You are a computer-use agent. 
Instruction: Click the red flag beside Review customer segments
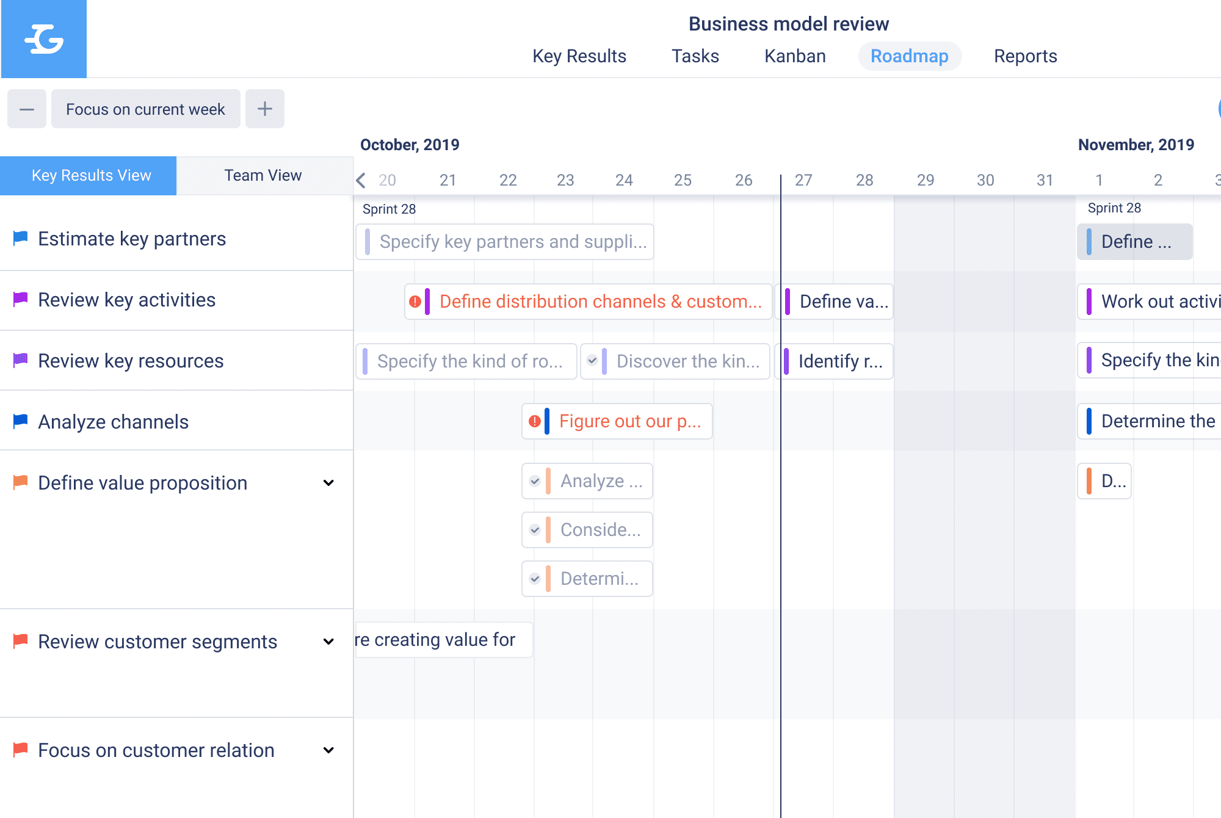click(20, 640)
